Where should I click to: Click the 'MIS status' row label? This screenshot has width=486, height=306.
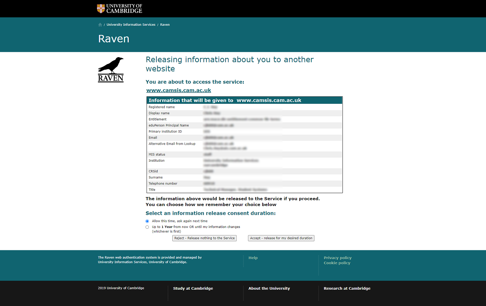coord(157,155)
